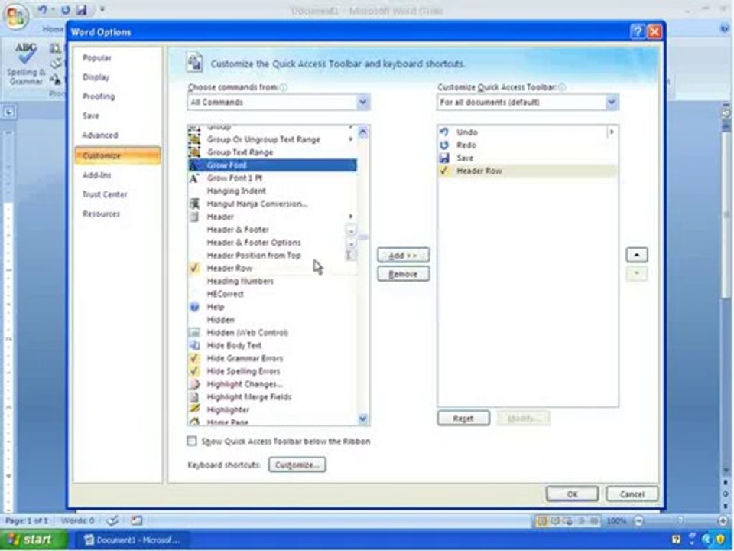Open Quick Access Toolbar customize dropdown arrow
The image size is (734, 551).
click(x=102, y=9)
